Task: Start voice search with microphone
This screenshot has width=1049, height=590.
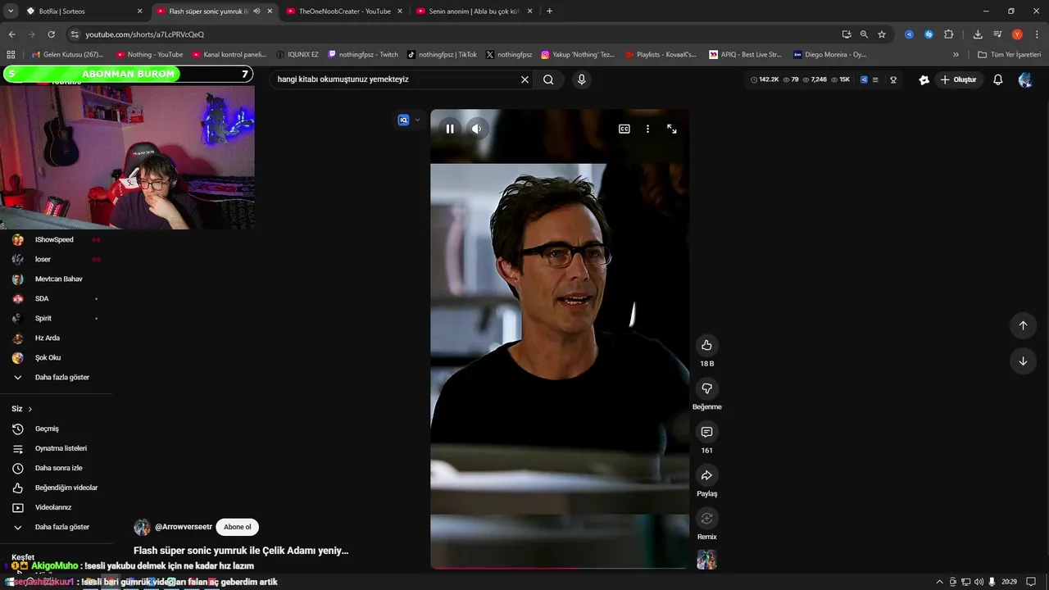Action: tap(581, 79)
